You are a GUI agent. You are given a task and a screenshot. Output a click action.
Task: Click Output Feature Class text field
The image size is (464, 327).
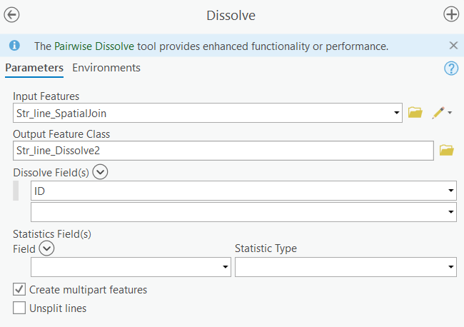(223, 150)
